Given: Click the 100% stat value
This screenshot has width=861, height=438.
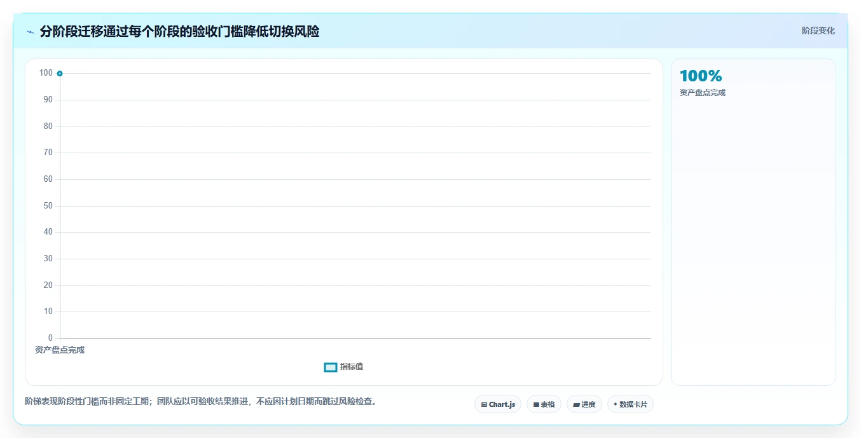Looking at the screenshot, I should click(x=701, y=76).
